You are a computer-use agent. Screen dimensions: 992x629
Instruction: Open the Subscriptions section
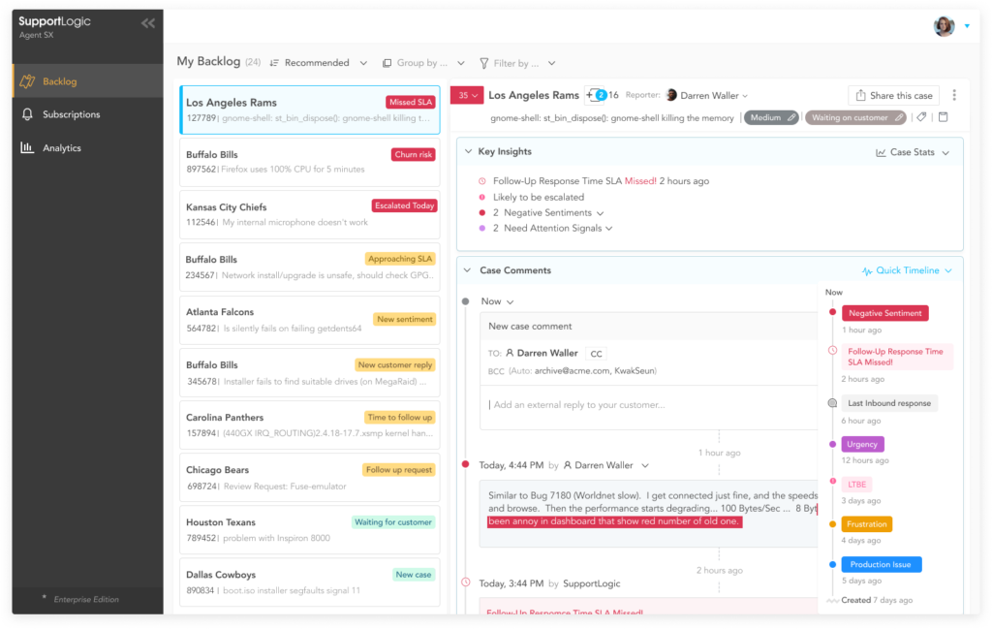pos(87,114)
